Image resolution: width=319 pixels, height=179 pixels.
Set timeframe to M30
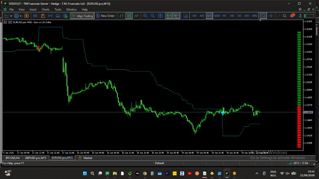tap(217, 16)
